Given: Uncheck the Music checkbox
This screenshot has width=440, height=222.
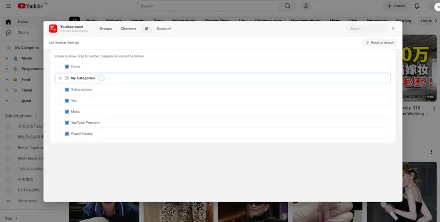Looking at the screenshot, I should [67, 112].
